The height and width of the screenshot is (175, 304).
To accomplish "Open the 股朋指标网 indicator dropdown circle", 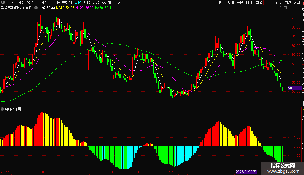I will 2,109.
